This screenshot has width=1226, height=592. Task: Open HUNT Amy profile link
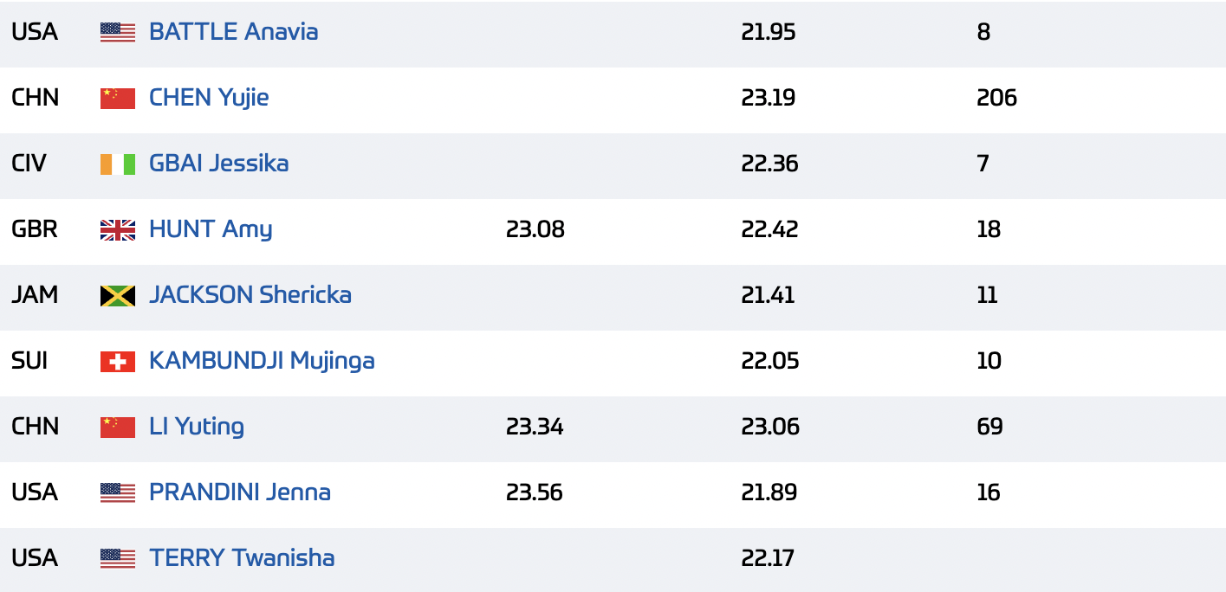pyautogui.click(x=211, y=229)
